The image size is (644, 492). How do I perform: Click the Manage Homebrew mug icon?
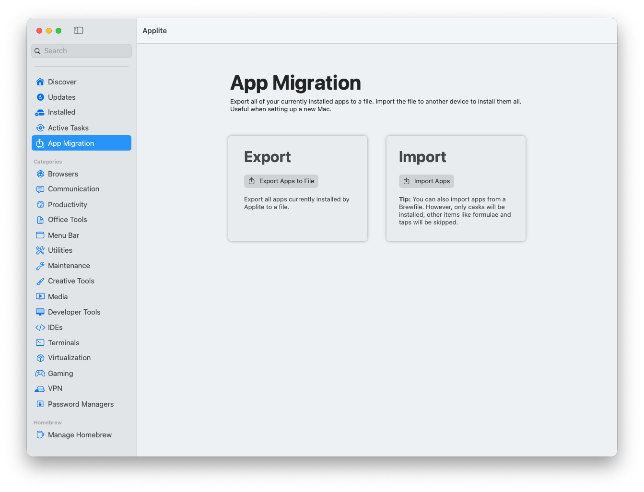pyautogui.click(x=40, y=435)
